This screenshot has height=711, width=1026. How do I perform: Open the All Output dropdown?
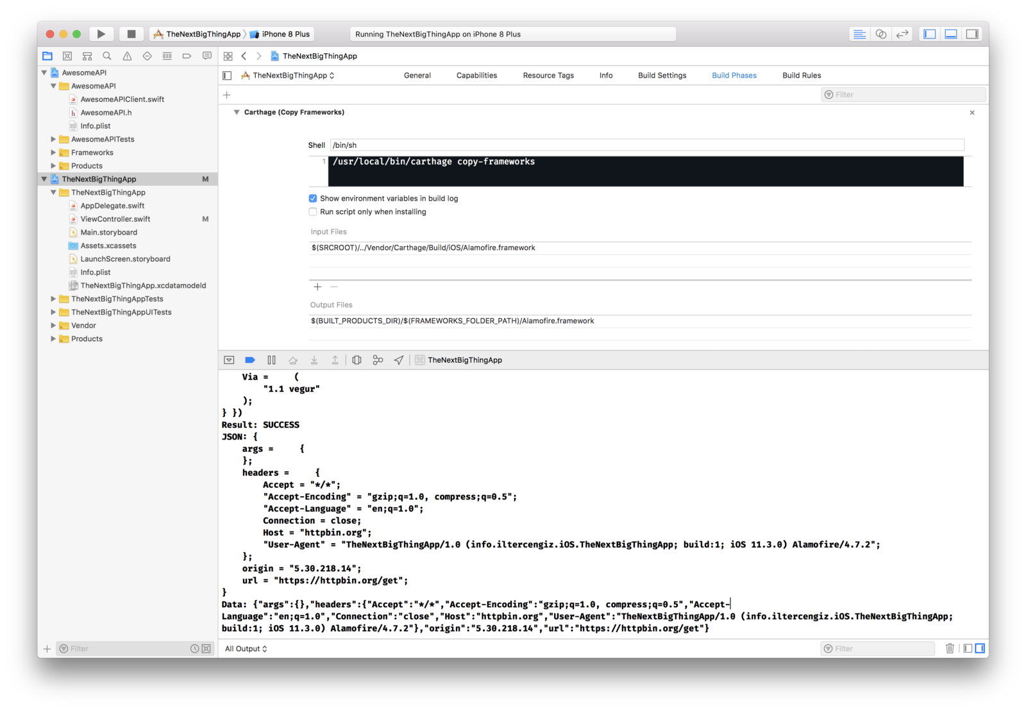pyautogui.click(x=246, y=648)
